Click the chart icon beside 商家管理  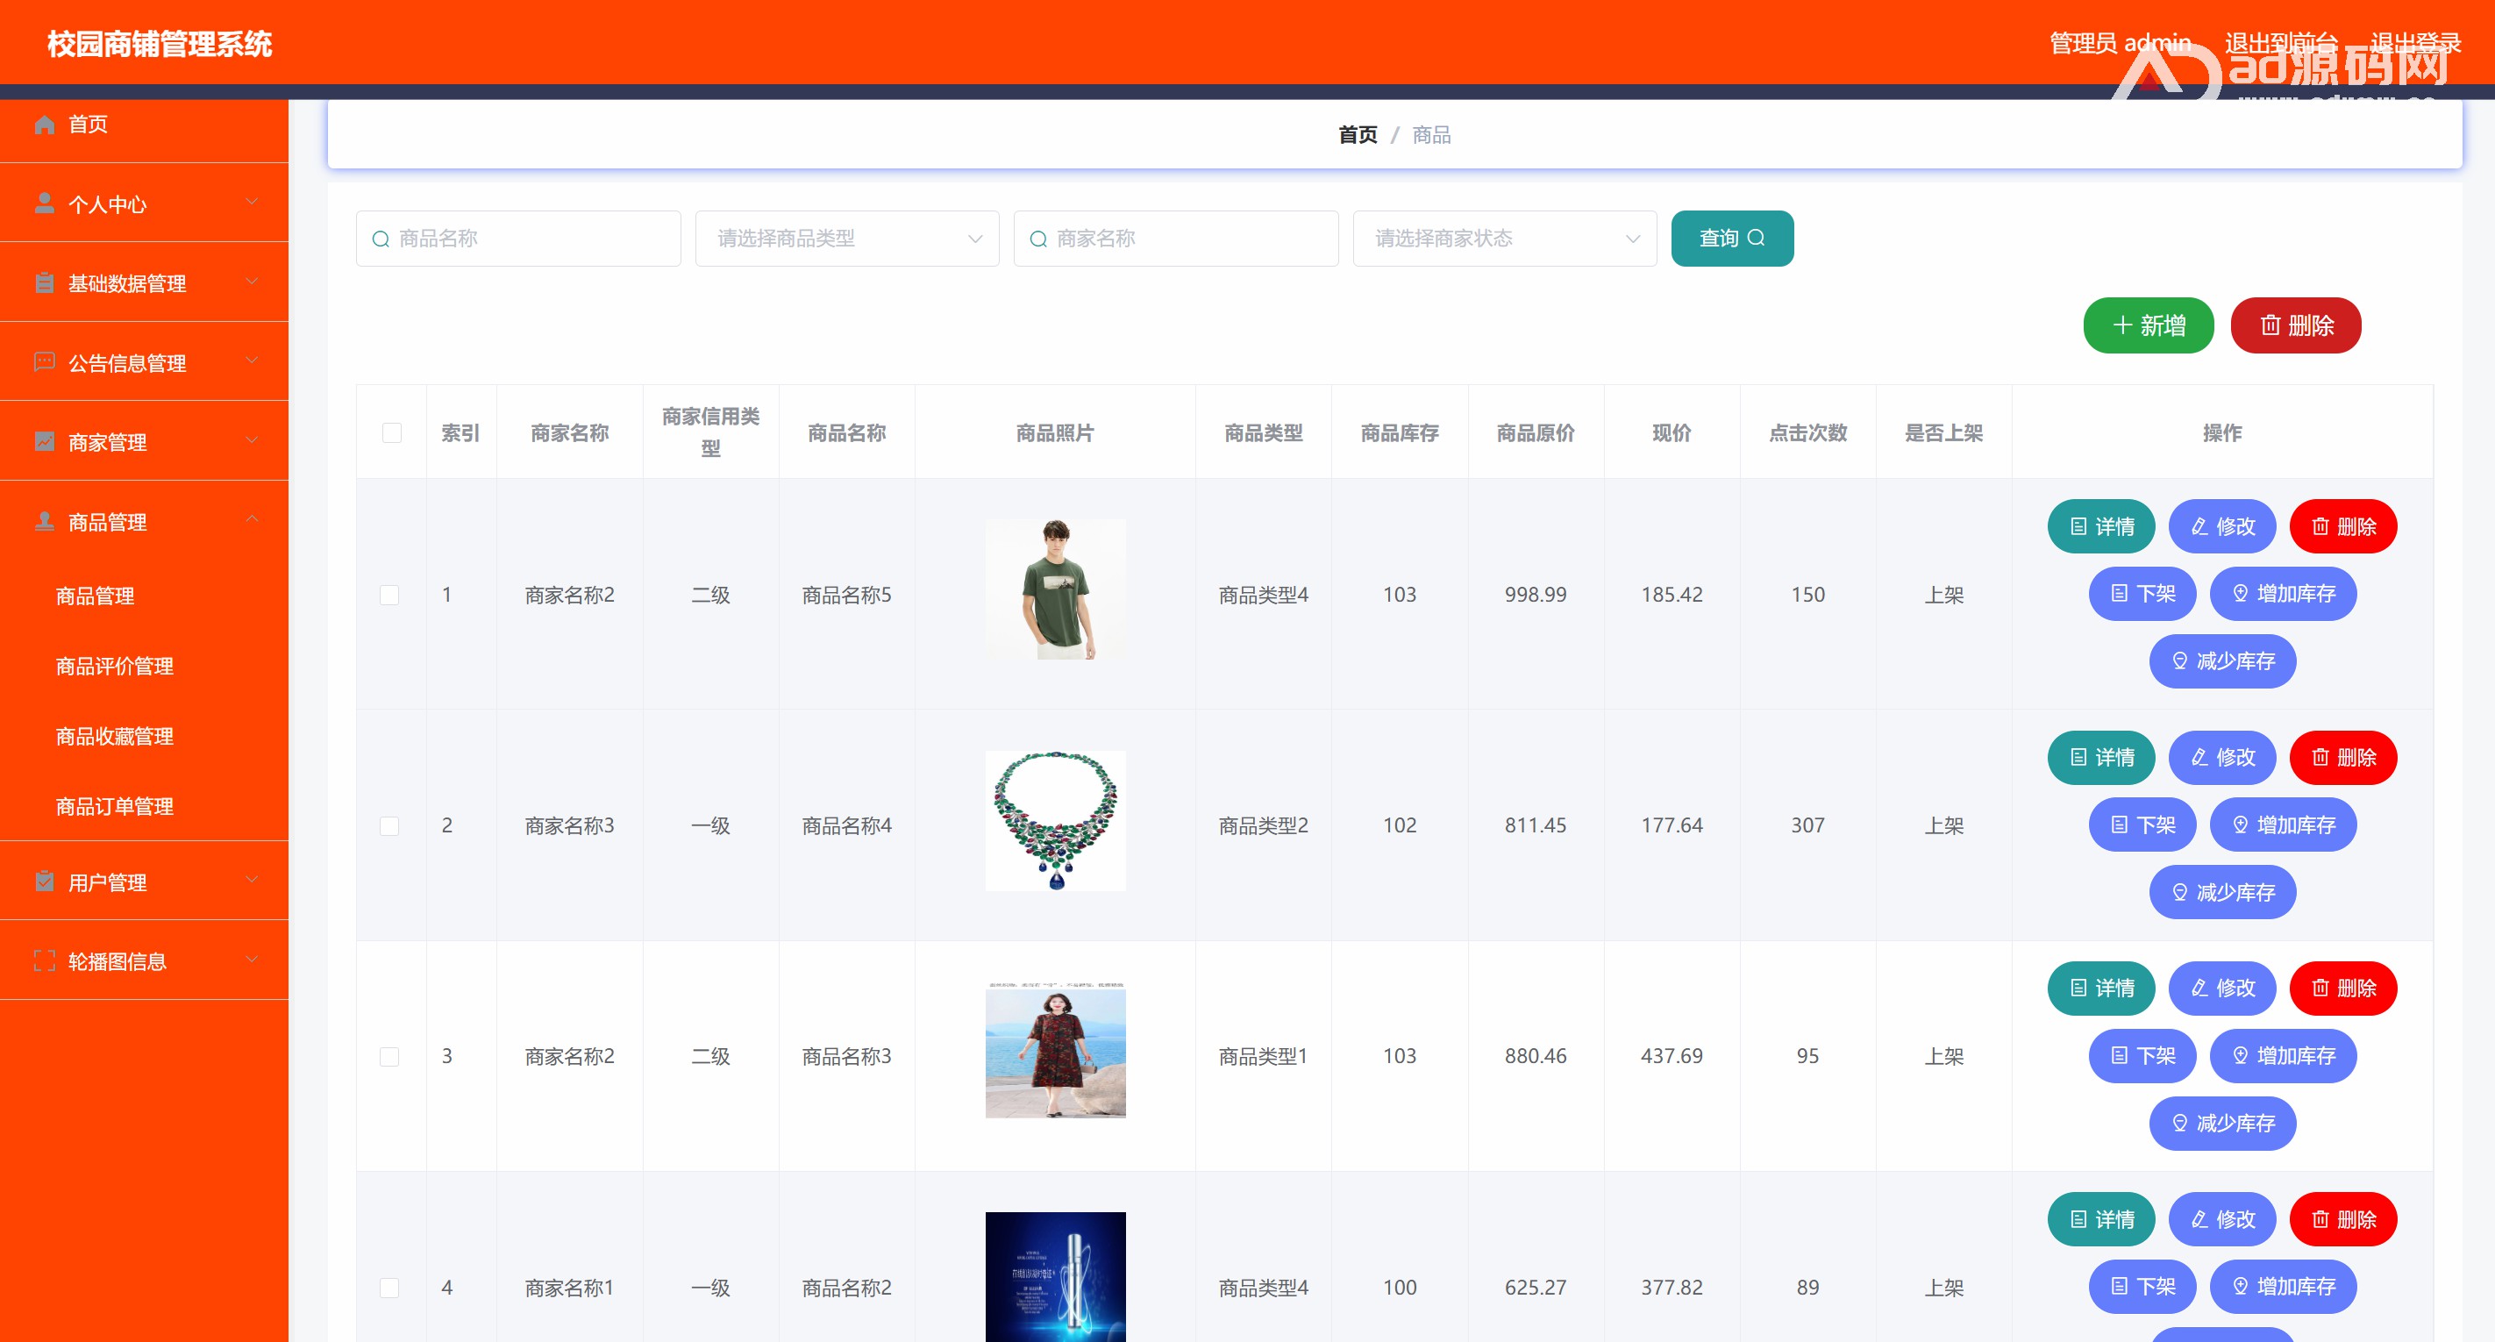click(44, 442)
